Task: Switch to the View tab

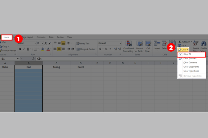Action: coord(69,37)
